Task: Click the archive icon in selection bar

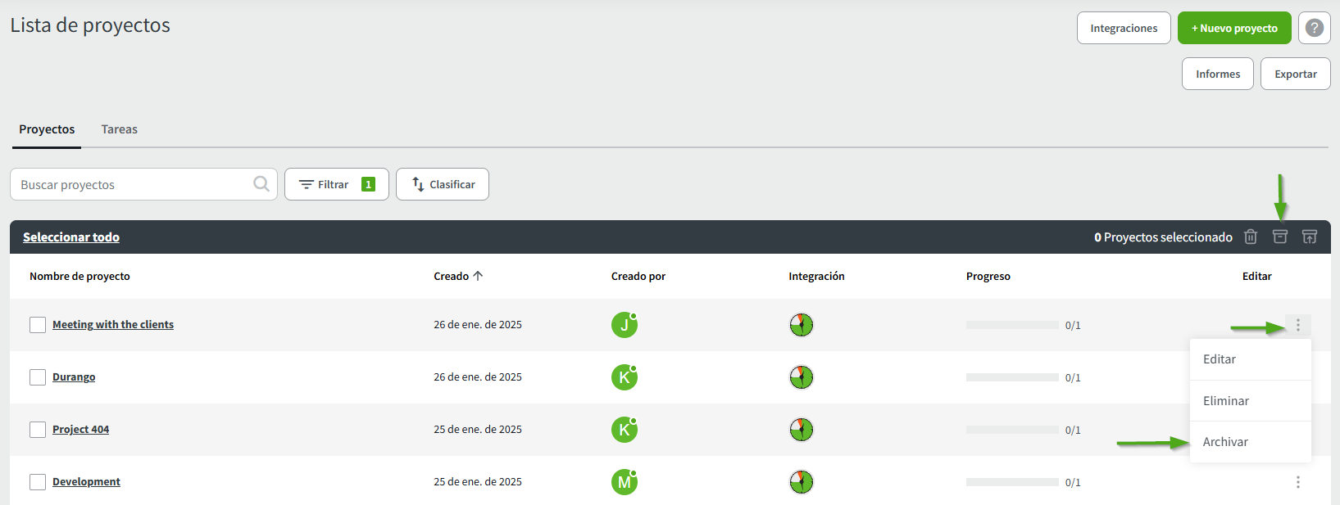Action: click(x=1279, y=237)
